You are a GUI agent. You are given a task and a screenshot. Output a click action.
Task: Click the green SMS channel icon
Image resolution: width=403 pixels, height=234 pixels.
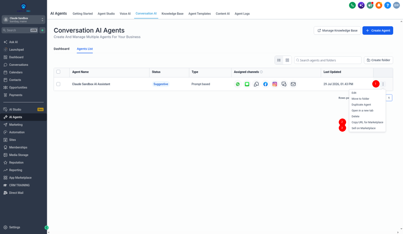pyautogui.click(x=247, y=84)
